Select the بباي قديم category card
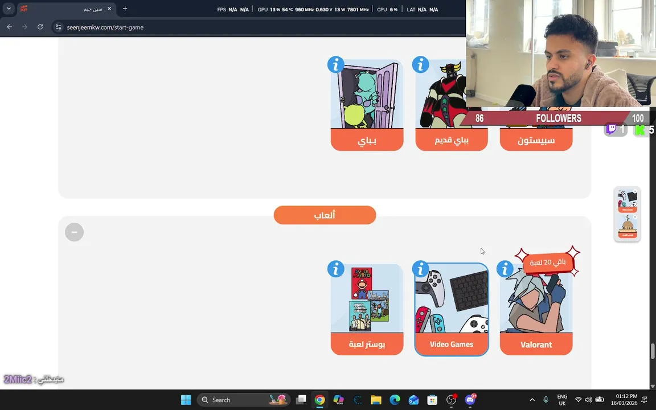Screen dimensions: 656x410 (452, 105)
